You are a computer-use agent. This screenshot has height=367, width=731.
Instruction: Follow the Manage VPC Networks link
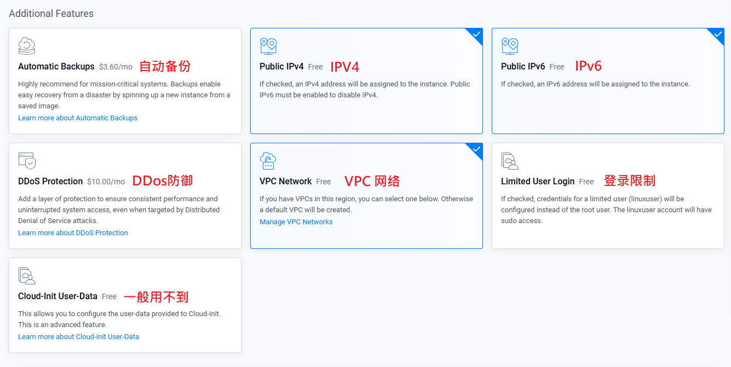(x=296, y=222)
